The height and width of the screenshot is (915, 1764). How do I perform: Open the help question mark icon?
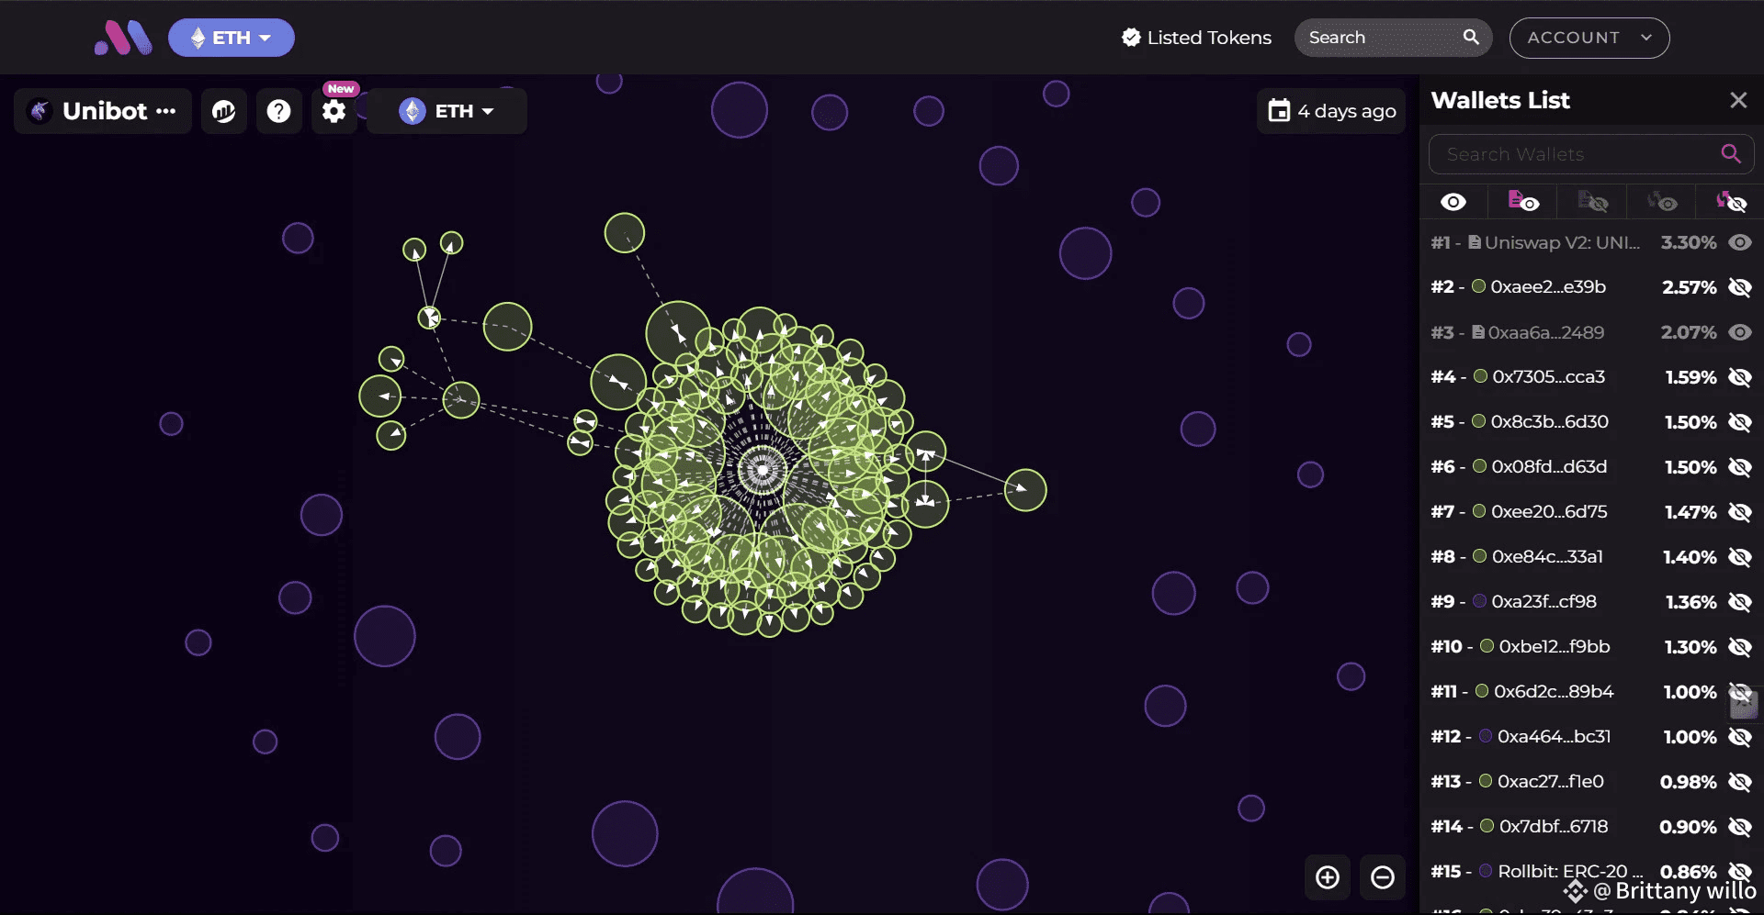(x=278, y=111)
